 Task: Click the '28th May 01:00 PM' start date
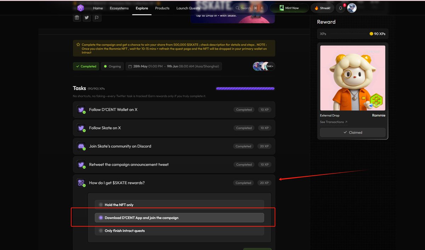[148, 66]
